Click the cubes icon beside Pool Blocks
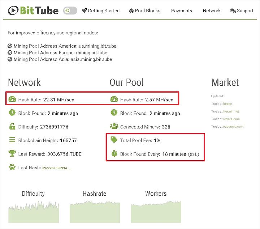260x229 pixels. pyautogui.click(x=131, y=10)
